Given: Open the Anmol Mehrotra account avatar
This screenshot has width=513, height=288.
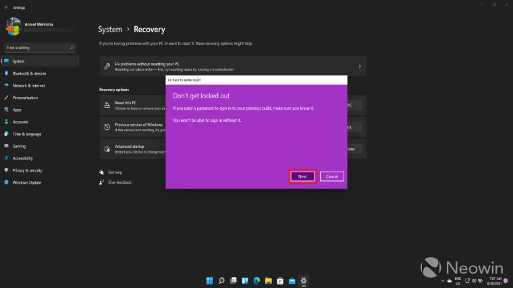Looking at the screenshot, I should (13, 26).
